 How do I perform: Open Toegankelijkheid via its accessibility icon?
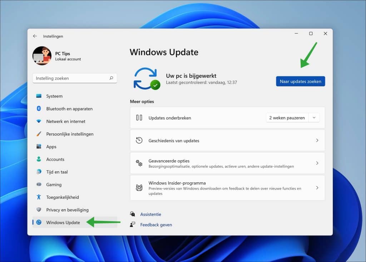click(38, 197)
